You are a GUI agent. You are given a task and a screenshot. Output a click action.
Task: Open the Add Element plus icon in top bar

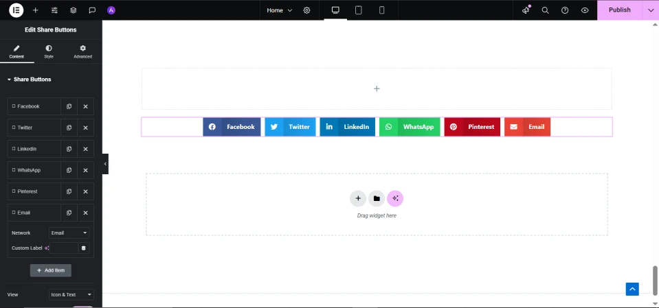tap(35, 10)
